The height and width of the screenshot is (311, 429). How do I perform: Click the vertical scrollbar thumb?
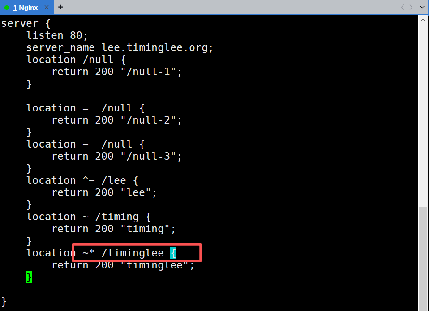(423, 259)
